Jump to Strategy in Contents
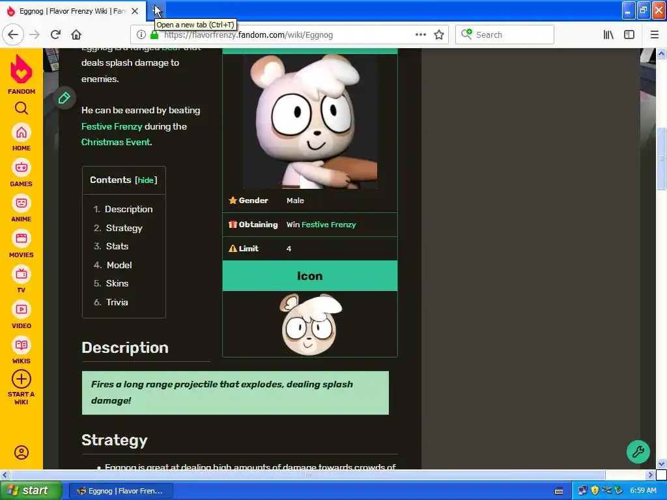Screen dimensions: 667x500 (x=124, y=229)
